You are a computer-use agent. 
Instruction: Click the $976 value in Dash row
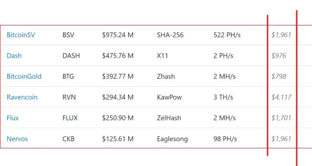[279, 56]
